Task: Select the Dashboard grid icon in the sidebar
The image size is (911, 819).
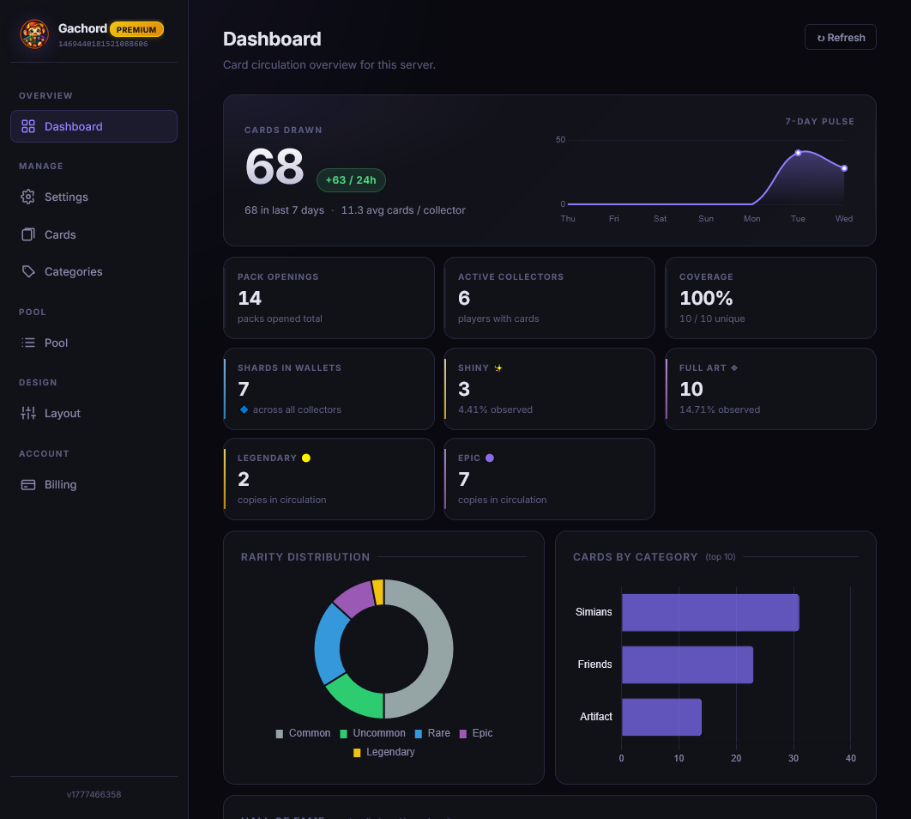Action: click(27, 125)
